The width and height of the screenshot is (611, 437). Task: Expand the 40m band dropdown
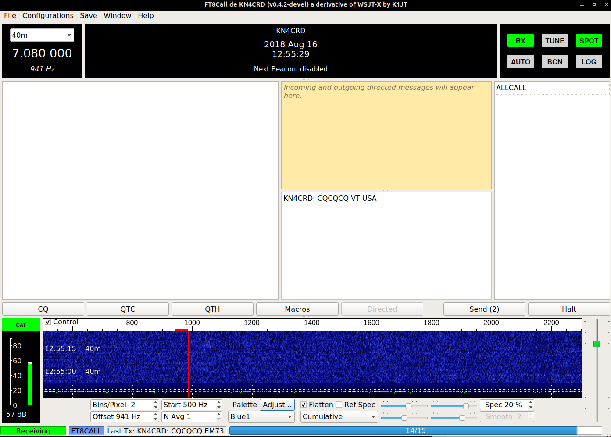tap(69, 35)
